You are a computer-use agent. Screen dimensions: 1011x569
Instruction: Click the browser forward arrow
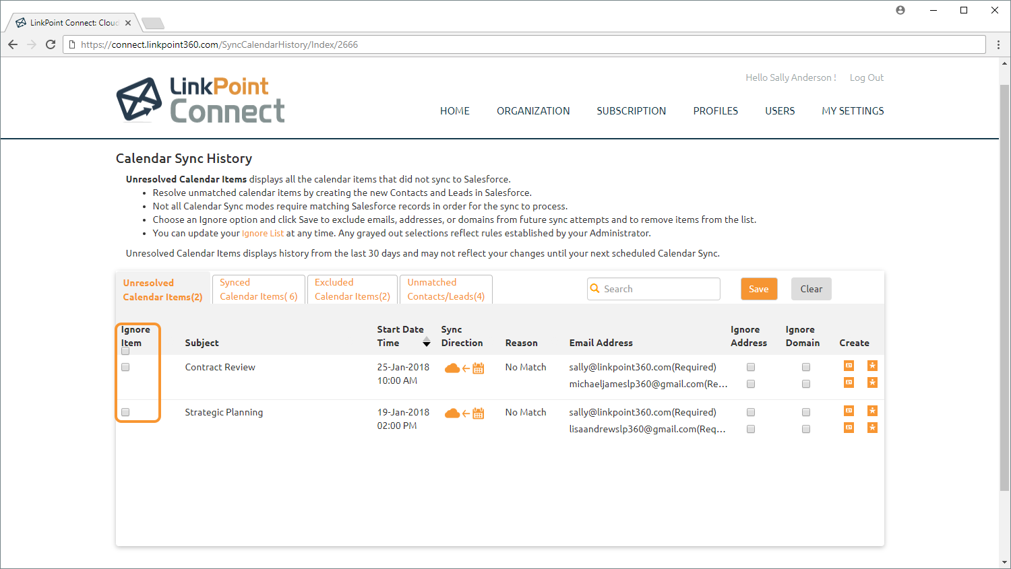pyautogui.click(x=32, y=44)
